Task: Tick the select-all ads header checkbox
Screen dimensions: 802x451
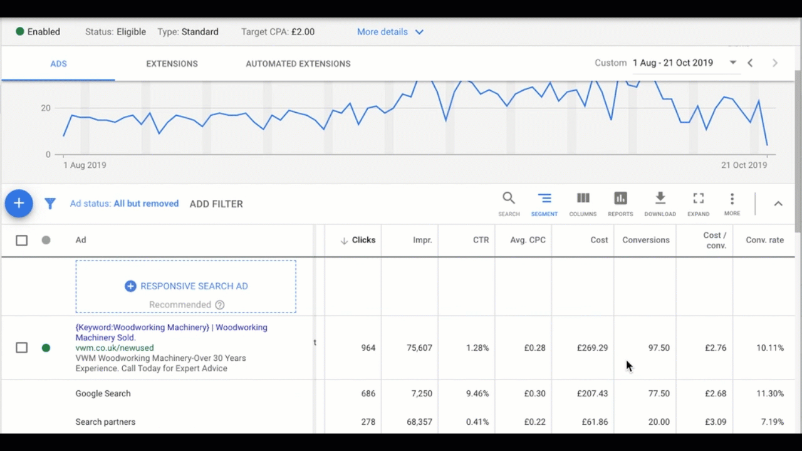Action: click(x=21, y=240)
